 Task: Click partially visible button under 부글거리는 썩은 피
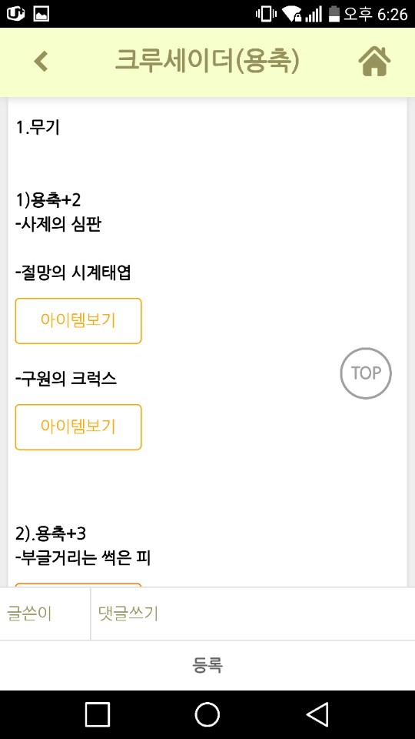pyautogui.click(x=78, y=585)
